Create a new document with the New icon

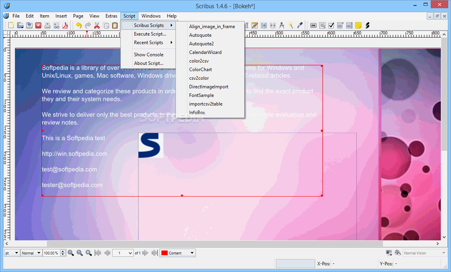11,25
